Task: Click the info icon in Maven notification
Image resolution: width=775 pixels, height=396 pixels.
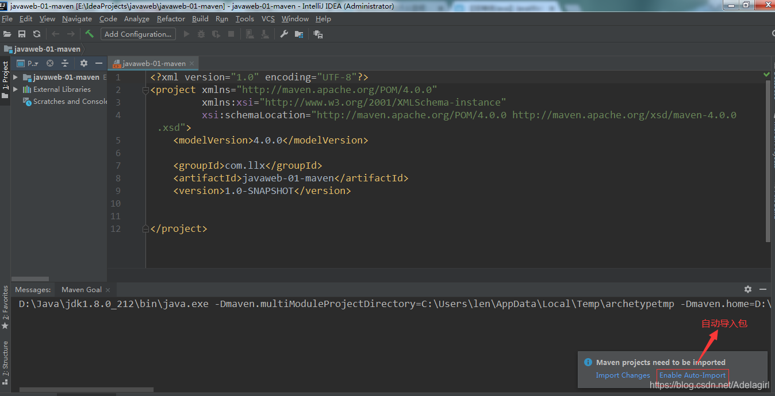Action: (588, 362)
